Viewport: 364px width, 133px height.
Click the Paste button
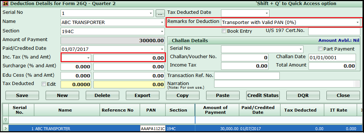click(222, 95)
